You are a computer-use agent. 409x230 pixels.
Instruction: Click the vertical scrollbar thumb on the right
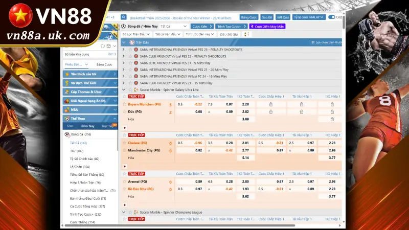[344, 22]
